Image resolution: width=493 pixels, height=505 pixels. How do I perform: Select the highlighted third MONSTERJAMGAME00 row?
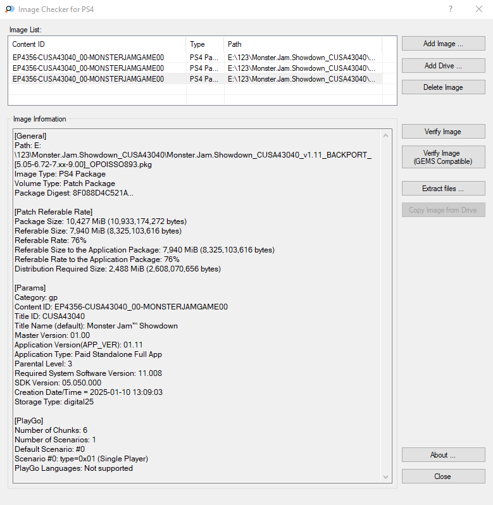[x=196, y=79]
